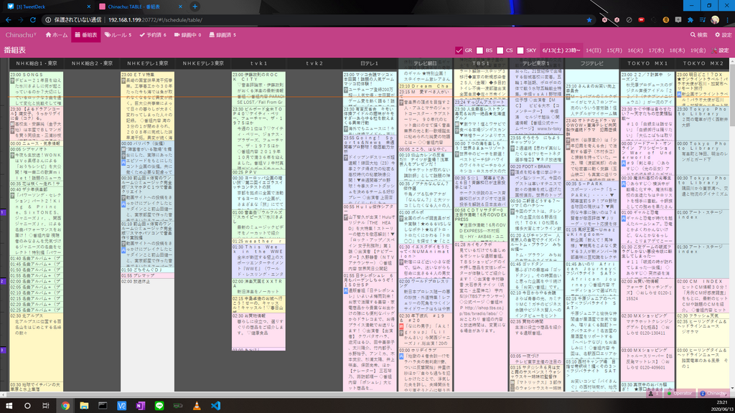735x413 pixels.
Task: Open the Chrome extensions puzzle icon
Action: point(690,20)
